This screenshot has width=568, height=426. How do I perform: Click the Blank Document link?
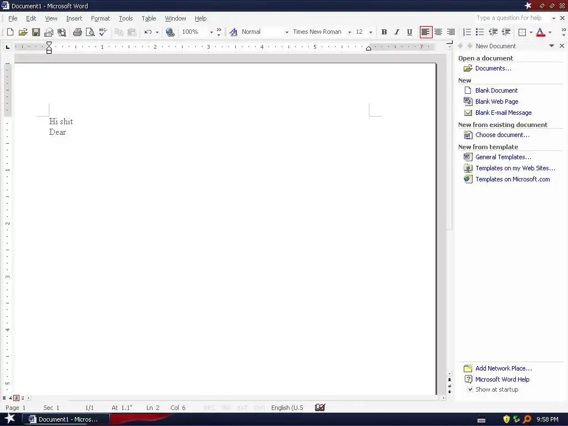coord(496,90)
